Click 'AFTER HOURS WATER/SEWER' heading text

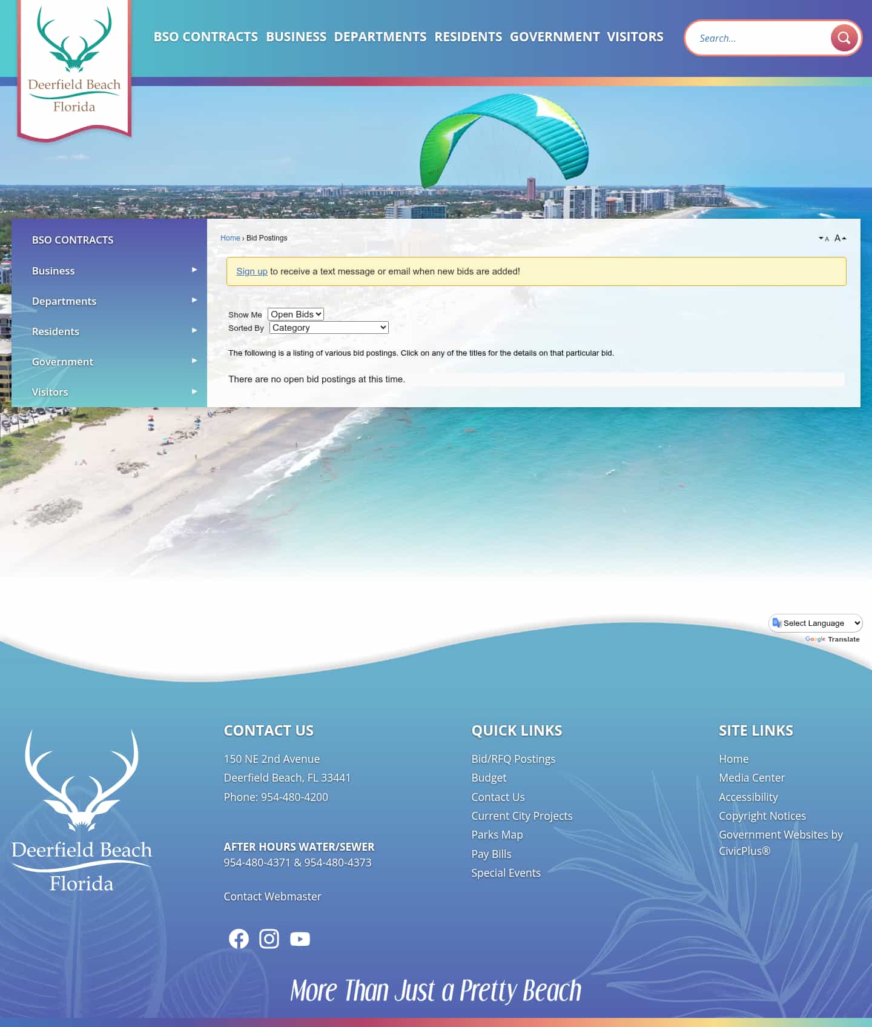pos(299,847)
